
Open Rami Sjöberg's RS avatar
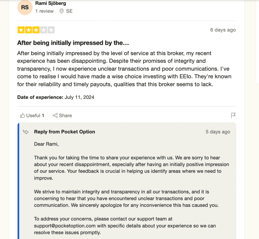(x=25, y=7)
